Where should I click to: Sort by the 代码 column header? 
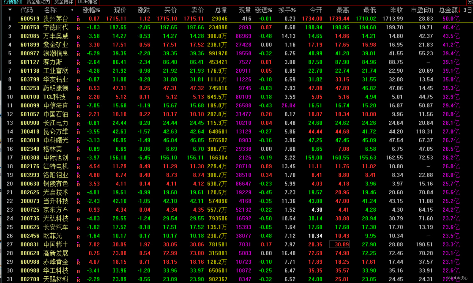(27, 10)
